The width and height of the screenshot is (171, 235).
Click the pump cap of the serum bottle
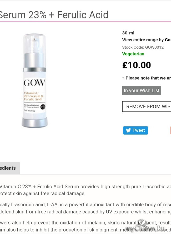[34, 45]
